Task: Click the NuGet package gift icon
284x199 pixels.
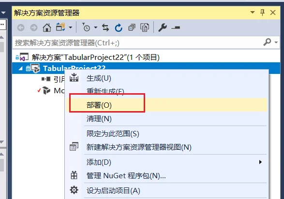Action: [74, 175]
